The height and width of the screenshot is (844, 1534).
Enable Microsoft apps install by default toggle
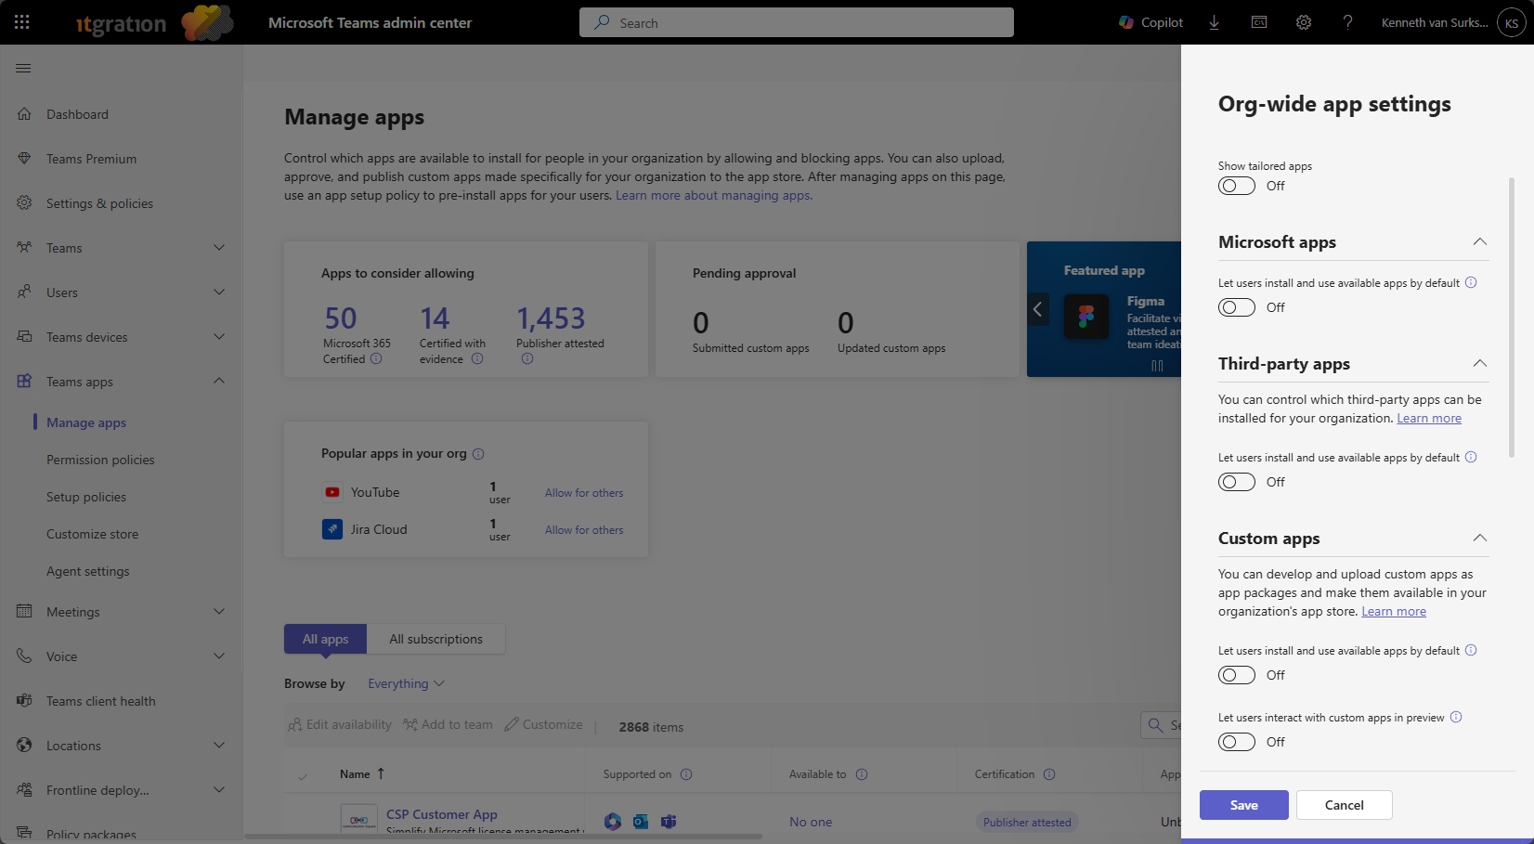[x=1237, y=307]
